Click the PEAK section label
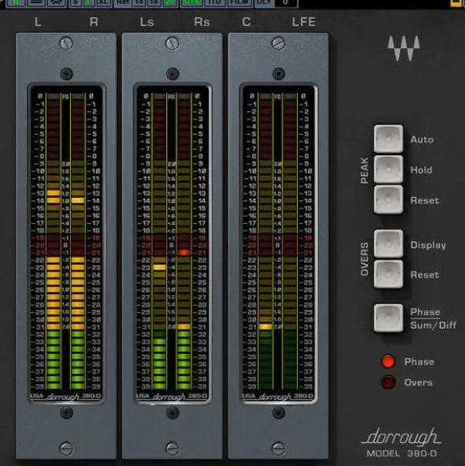 pos(365,170)
